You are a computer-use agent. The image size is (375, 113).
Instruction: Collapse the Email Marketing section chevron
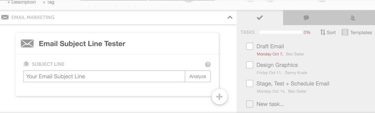230,17
